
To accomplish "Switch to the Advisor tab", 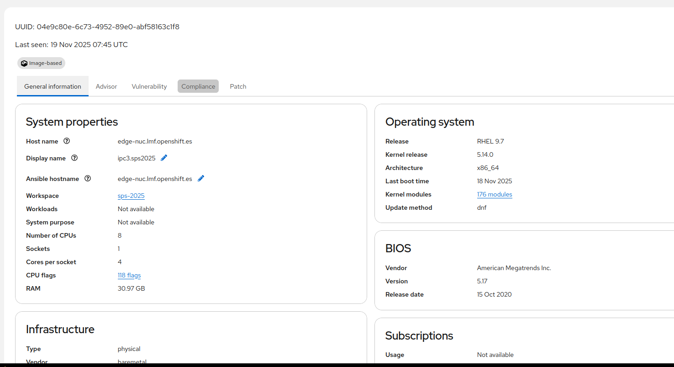I will point(106,86).
